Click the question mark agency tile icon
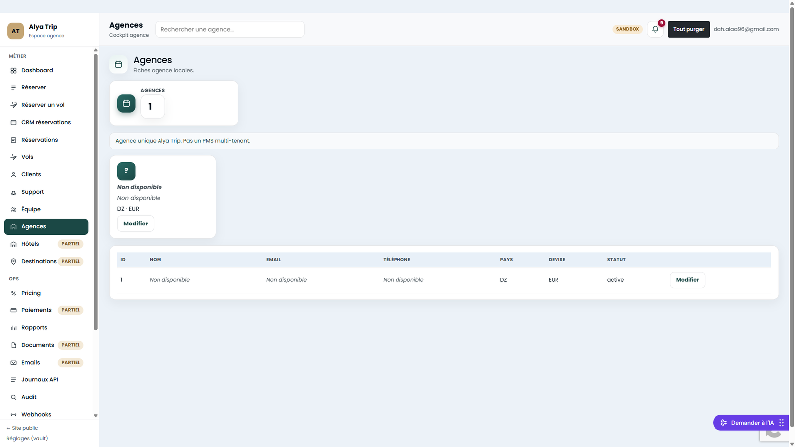The image size is (795, 447). [x=126, y=171]
